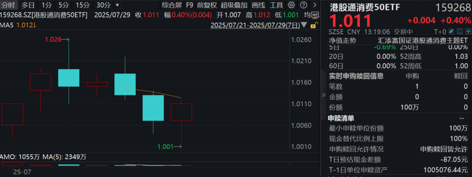
Task: Click the pencil edit note icon
Action: click(452, 31)
